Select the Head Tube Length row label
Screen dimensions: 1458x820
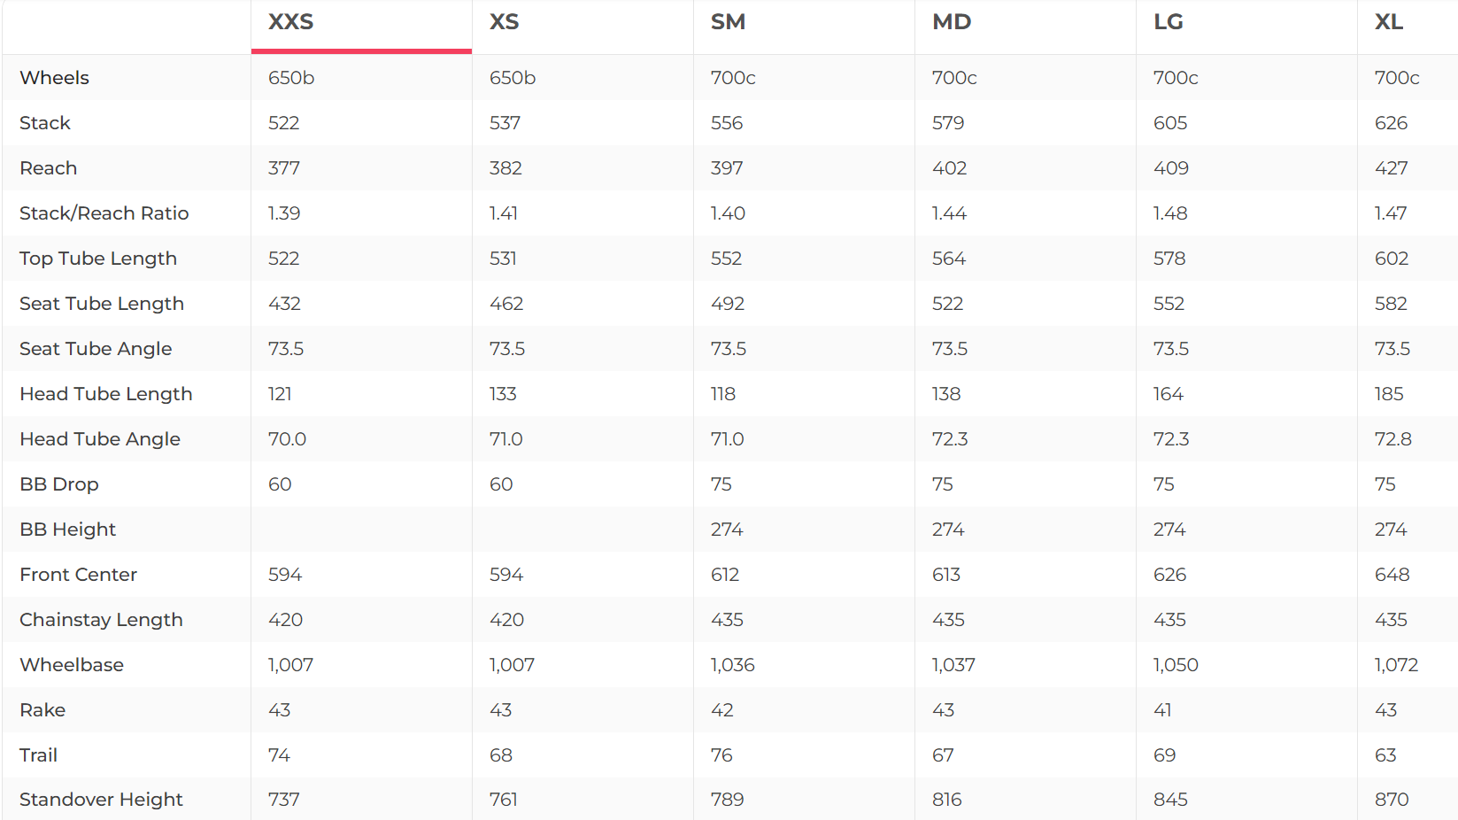tap(106, 394)
